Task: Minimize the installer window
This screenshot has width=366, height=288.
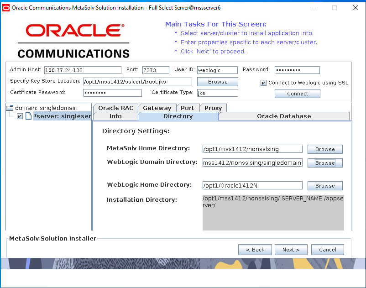Action: point(314,8)
